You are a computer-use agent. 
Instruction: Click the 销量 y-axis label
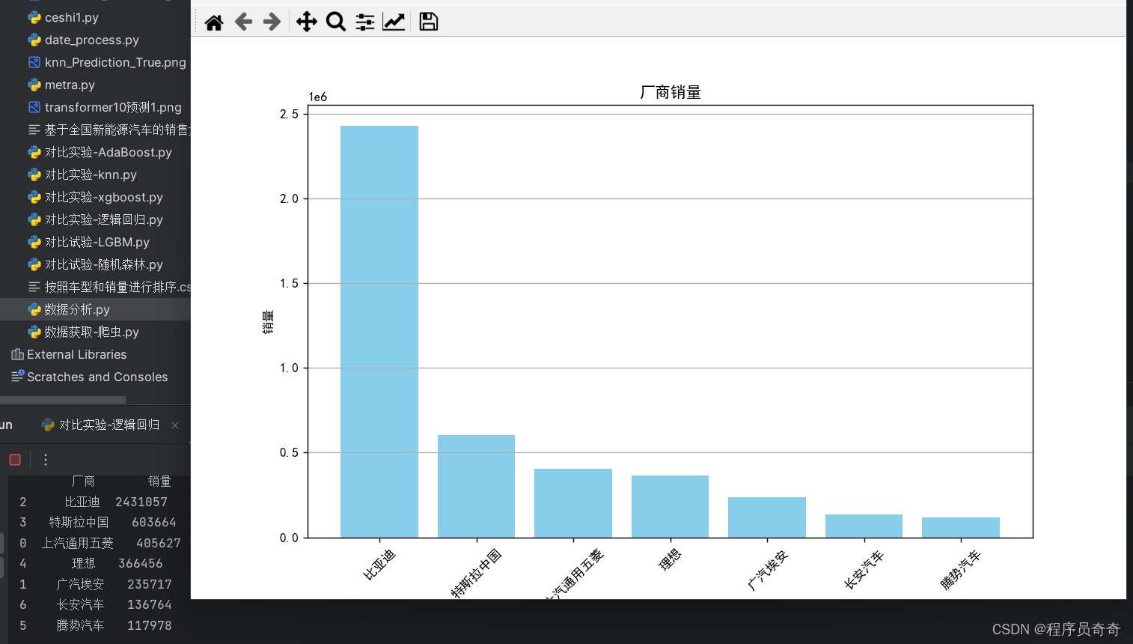268,322
